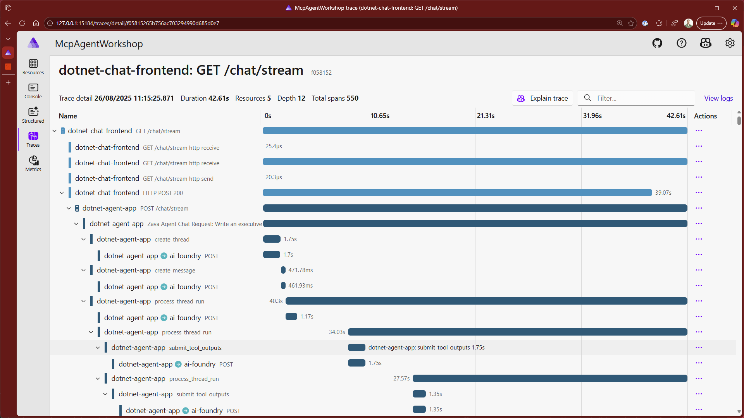Open the Metrics page
This screenshot has width=744, height=418.
[33, 163]
